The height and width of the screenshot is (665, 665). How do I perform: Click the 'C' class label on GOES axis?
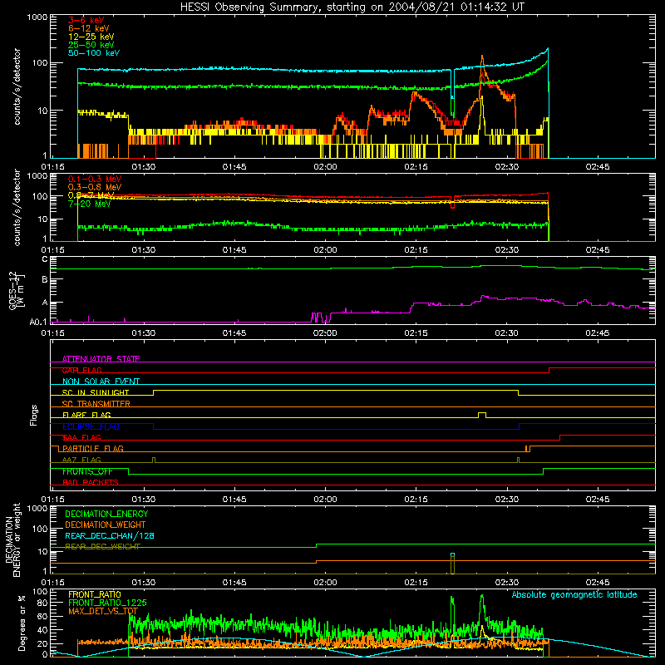pyautogui.click(x=45, y=259)
